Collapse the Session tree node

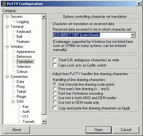click(7, 17)
